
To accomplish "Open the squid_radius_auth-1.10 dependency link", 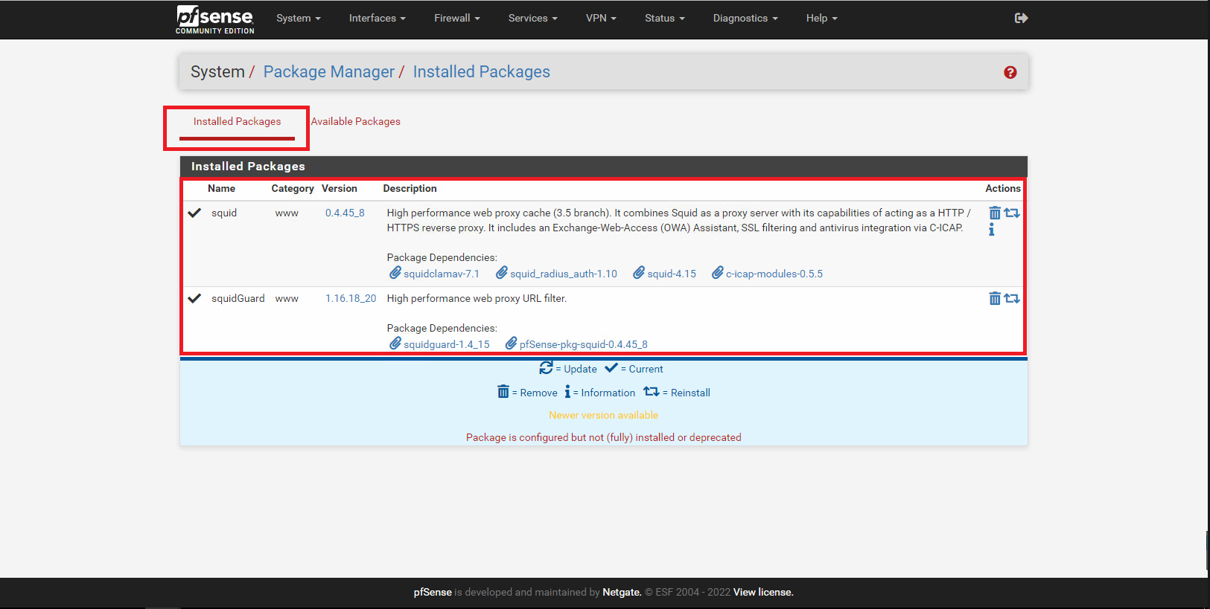I will pyautogui.click(x=564, y=274).
